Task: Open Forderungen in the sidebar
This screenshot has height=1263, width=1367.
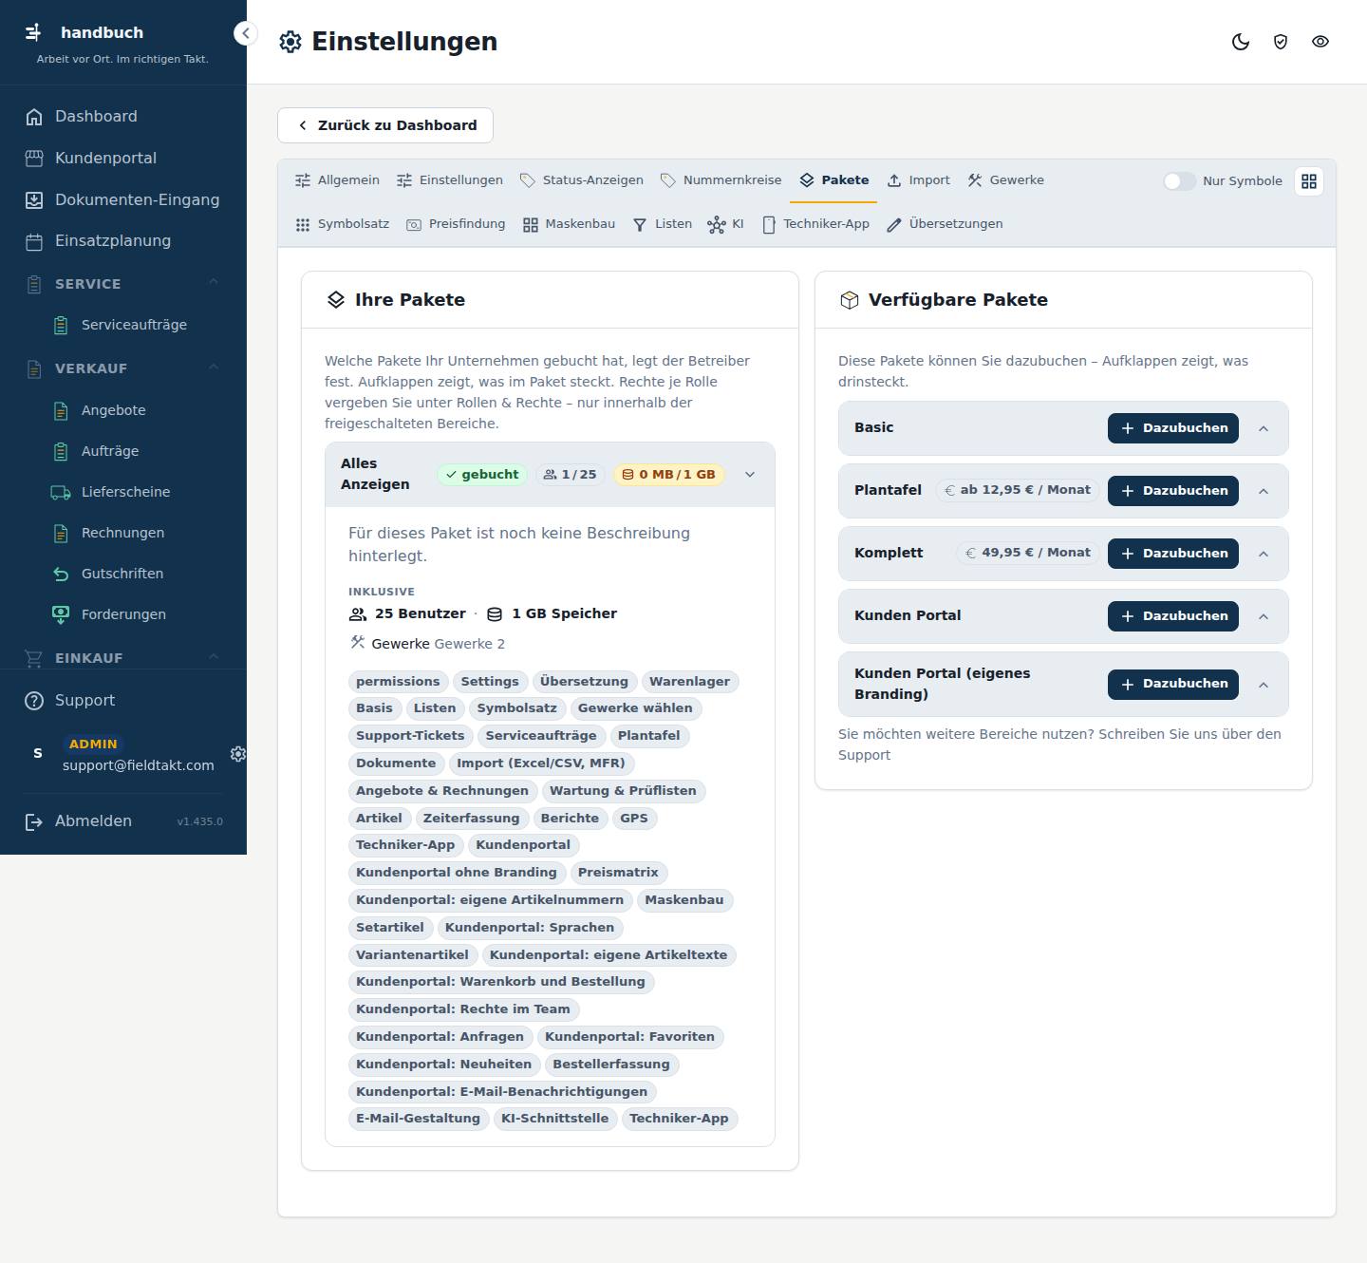Action: [123, 614]
